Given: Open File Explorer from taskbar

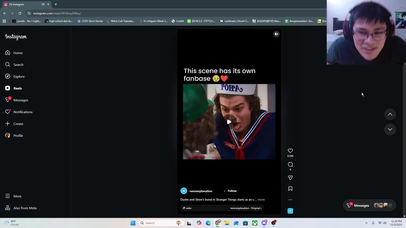Looking at the screenshot, I should click(227, 223).
